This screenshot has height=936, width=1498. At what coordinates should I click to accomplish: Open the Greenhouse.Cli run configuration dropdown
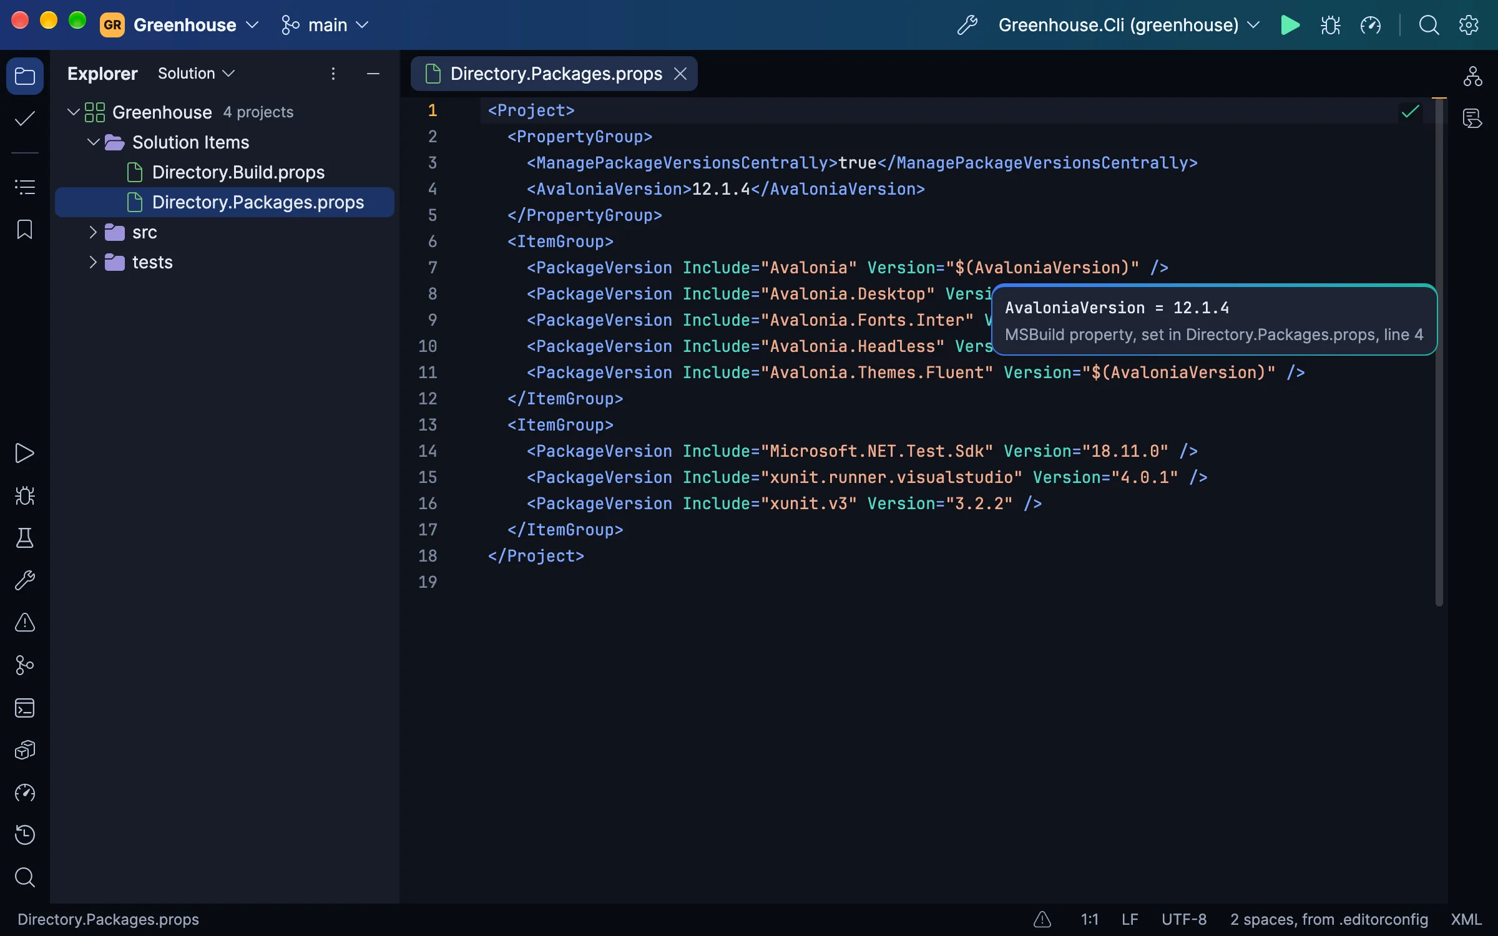click(1129, 25)
